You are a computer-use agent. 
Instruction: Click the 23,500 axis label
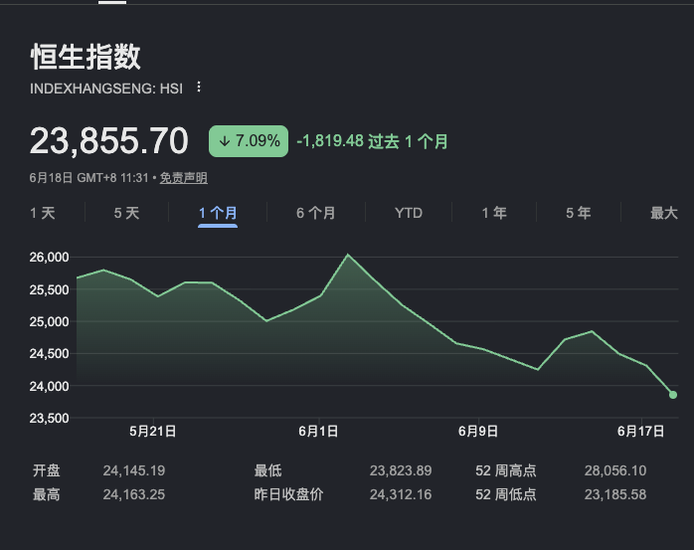pyautogui.click(x=49, y=419)
